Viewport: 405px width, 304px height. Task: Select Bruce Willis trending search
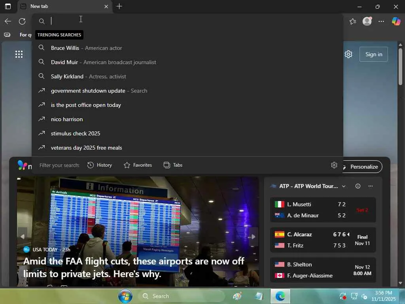pos(187,48)
